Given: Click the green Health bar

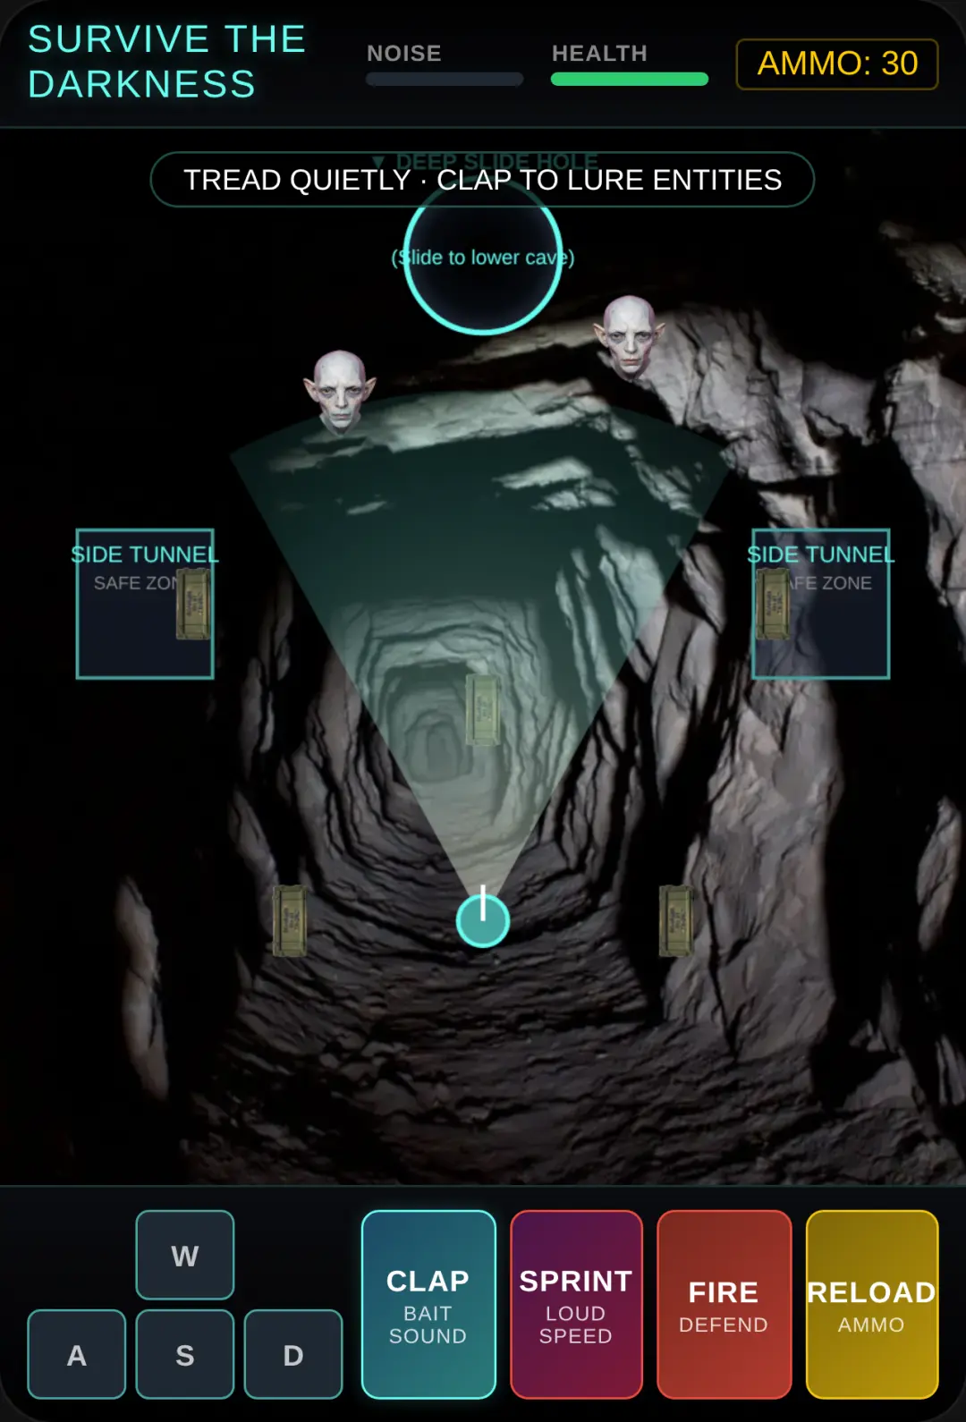Looking at the screenshot, I should click(x=630, y=79).
